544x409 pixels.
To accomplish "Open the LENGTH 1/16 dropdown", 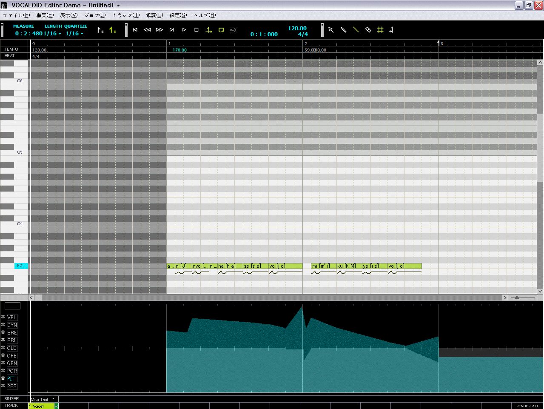I will coord(53,34).
